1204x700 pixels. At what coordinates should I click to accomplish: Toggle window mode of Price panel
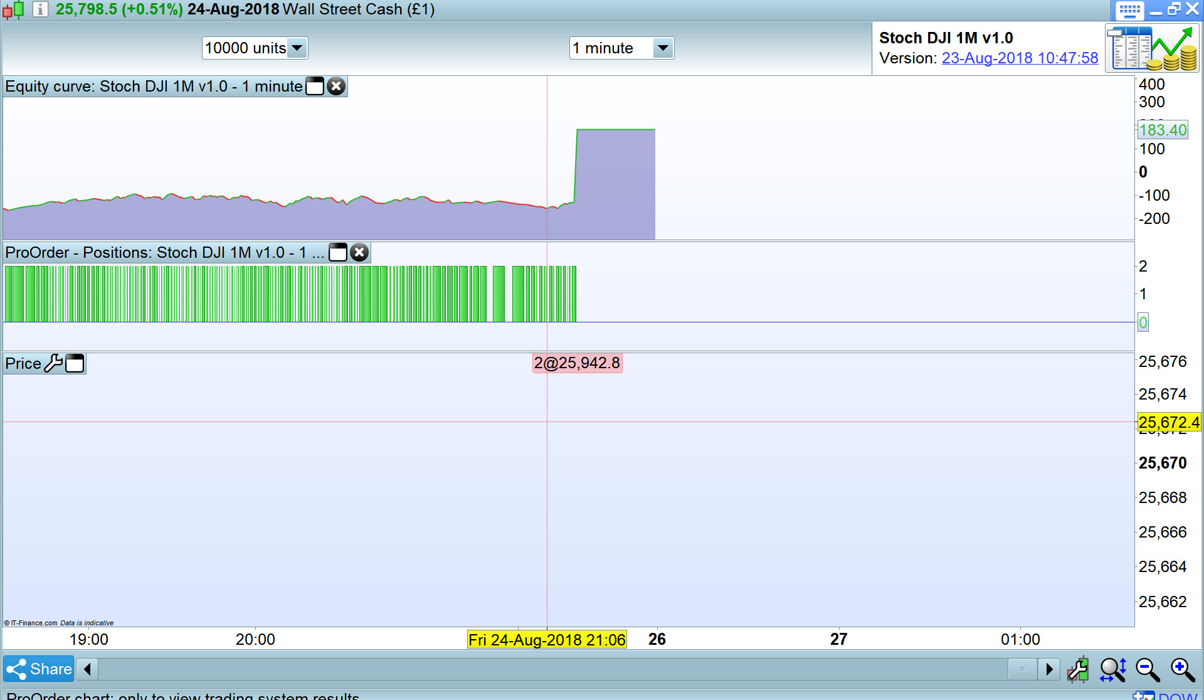[75, 363]
